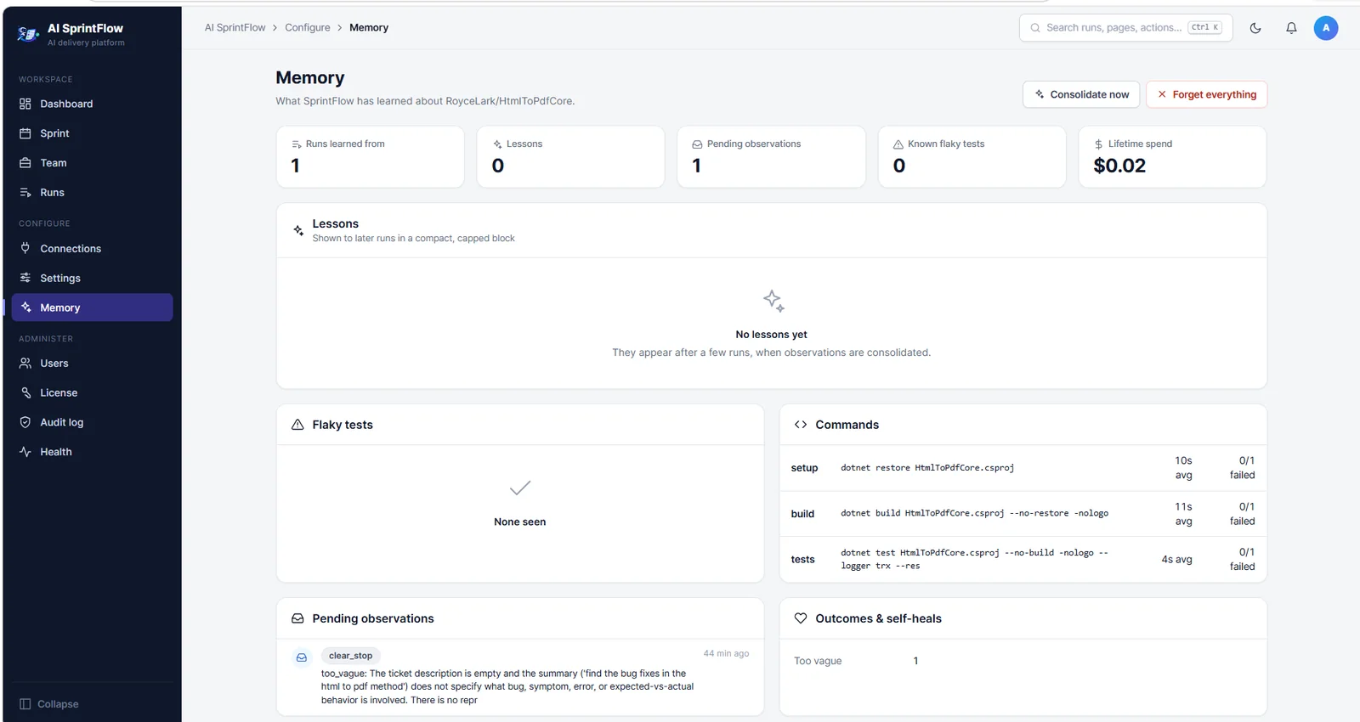Click the Known flaky tests card
The height and width of the screenshot is (722, 1360).
tap(972, 157)
